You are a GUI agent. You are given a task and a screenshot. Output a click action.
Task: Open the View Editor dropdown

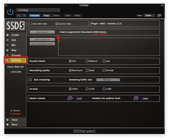(149, 15)
